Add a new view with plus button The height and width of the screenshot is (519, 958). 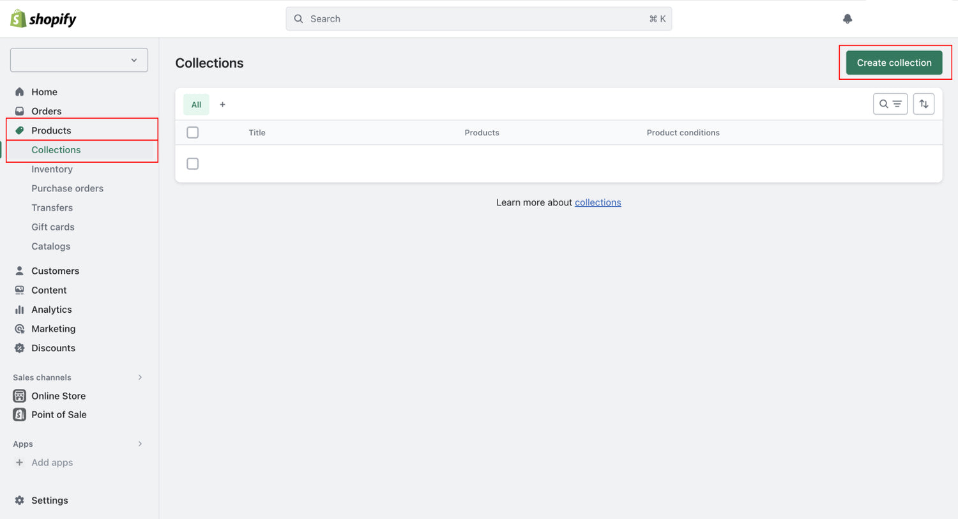click(222, 105)
